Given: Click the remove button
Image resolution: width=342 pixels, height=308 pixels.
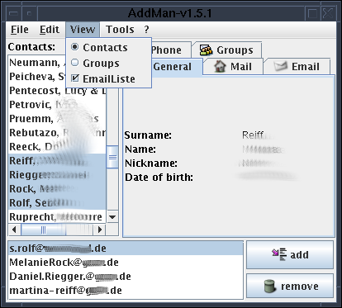Looking at the screenshot, I should pyautogui.click(x=290, y=287).
